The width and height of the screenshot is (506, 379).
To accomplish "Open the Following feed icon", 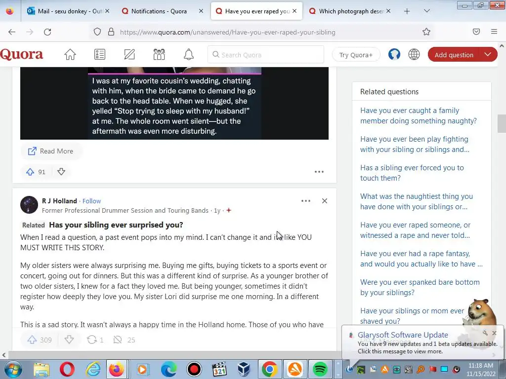I will [x=100, y=54].
